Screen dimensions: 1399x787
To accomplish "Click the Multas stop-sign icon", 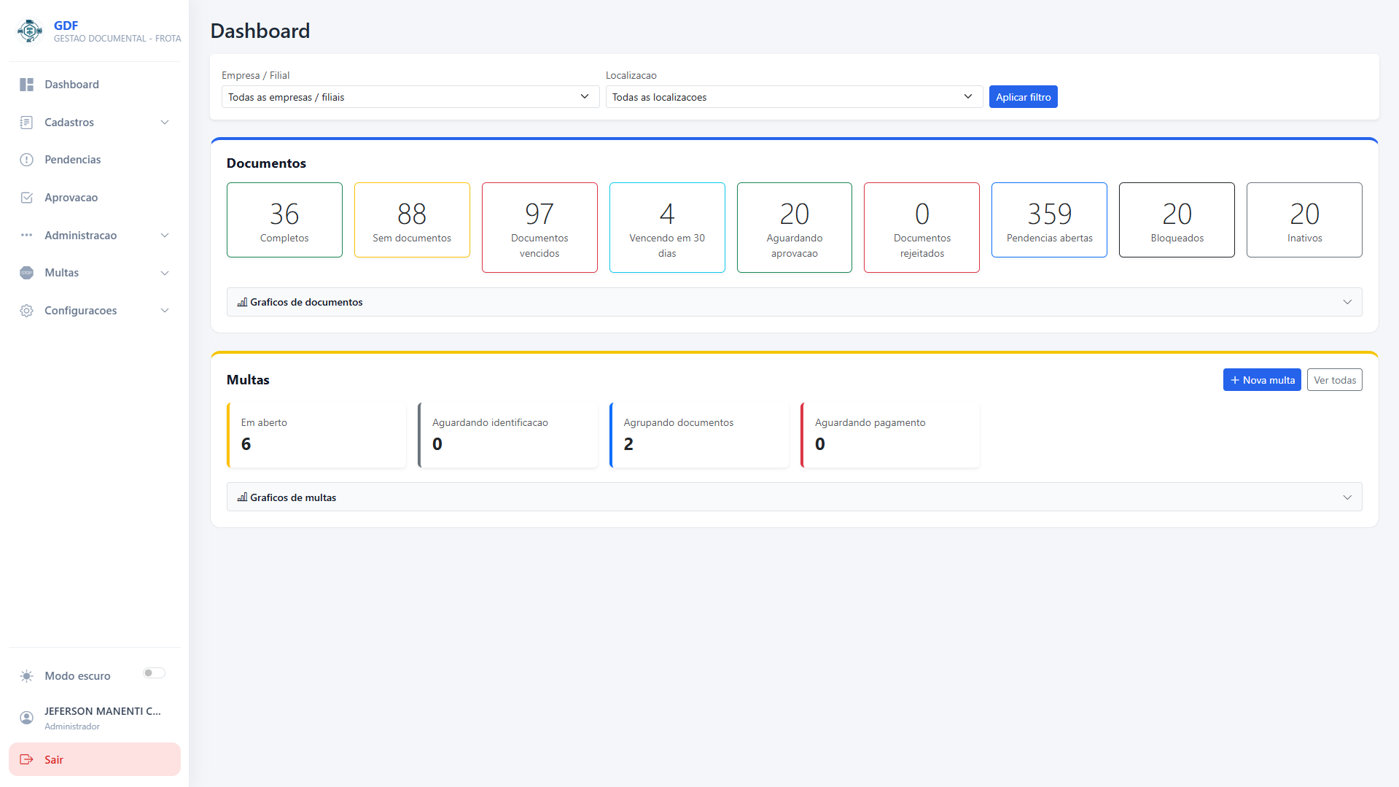I will pos(27,273).
